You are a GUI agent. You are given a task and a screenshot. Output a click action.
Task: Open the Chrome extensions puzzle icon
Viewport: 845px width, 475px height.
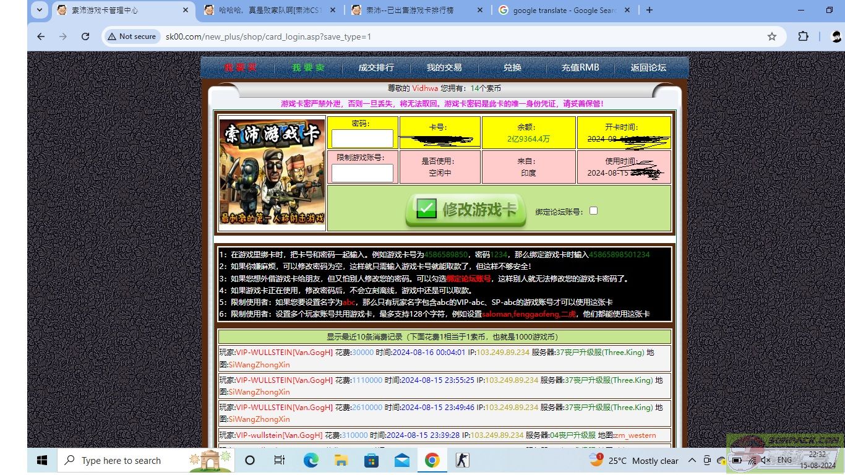click(803, 36)
